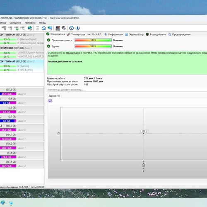The width and height of the screenshot is (207, 207).
Task: Click the (277,5 GB) partition size label
Action: click(x=11, y=90)
